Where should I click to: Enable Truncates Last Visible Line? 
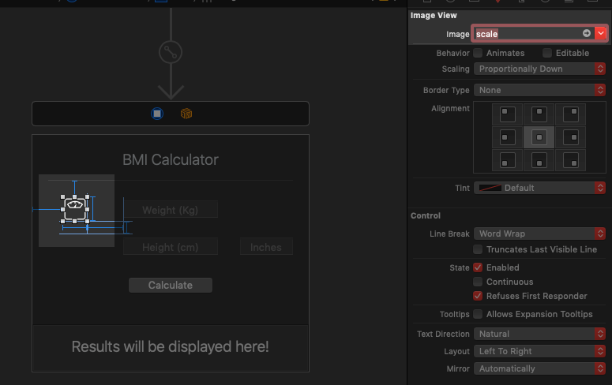[x=479, y=249]
